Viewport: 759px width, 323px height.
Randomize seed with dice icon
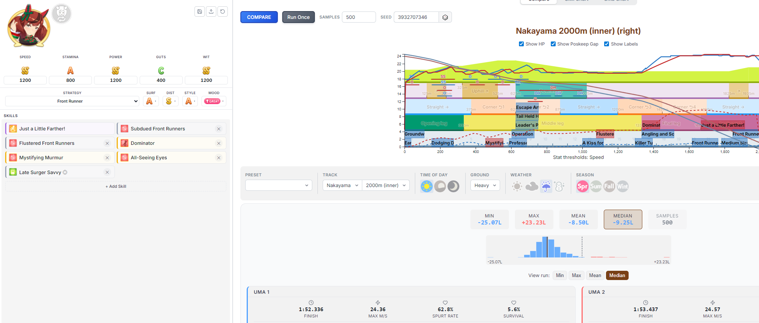445,17
